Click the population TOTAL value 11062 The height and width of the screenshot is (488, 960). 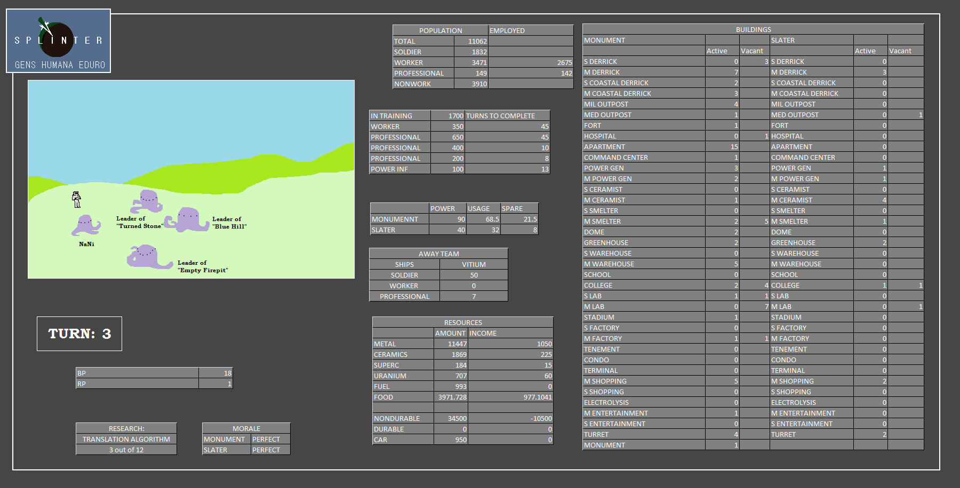tap(471, 41)
